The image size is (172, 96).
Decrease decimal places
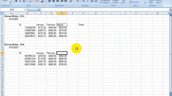96,1
